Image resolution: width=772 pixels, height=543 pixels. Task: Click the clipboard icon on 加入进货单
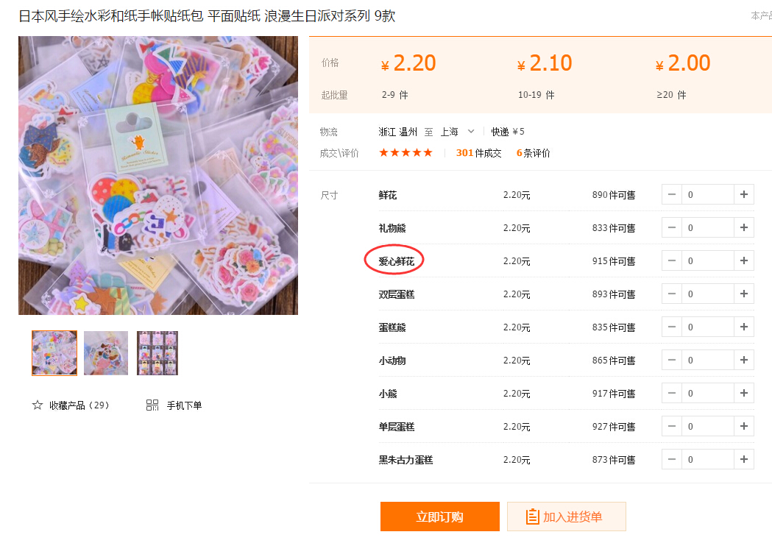tap(532, 517)
